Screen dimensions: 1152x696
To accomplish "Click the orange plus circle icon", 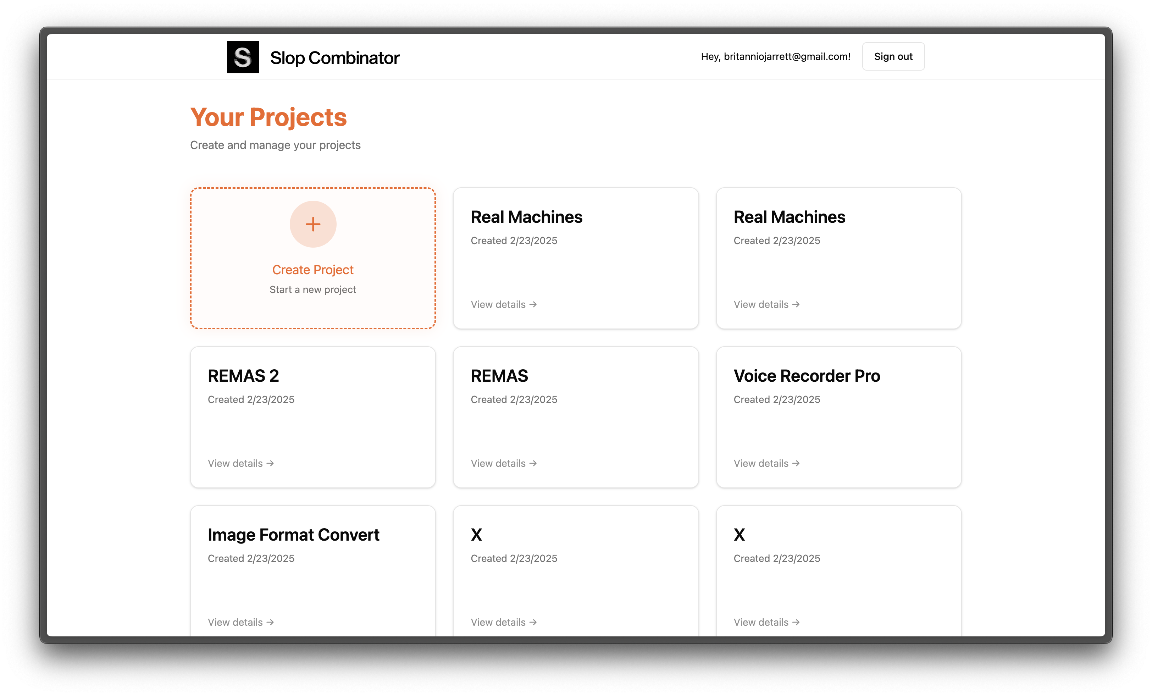I will pos(313,224).
